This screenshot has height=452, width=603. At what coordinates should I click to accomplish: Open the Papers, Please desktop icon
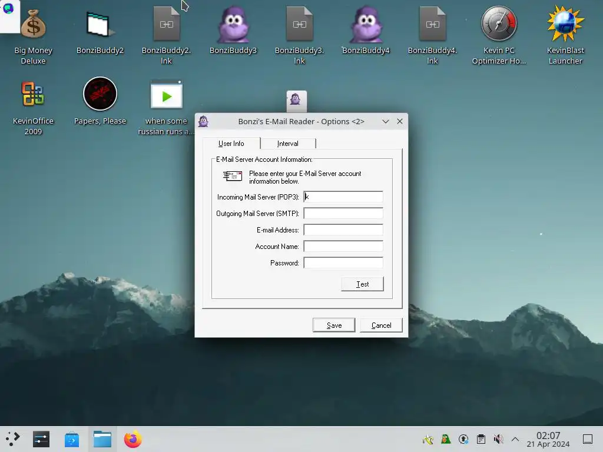(100, 94)
